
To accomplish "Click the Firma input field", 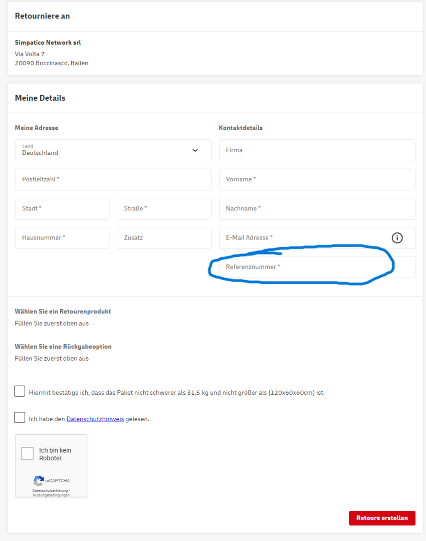I will pyautogui.click(x=317, y=150).
